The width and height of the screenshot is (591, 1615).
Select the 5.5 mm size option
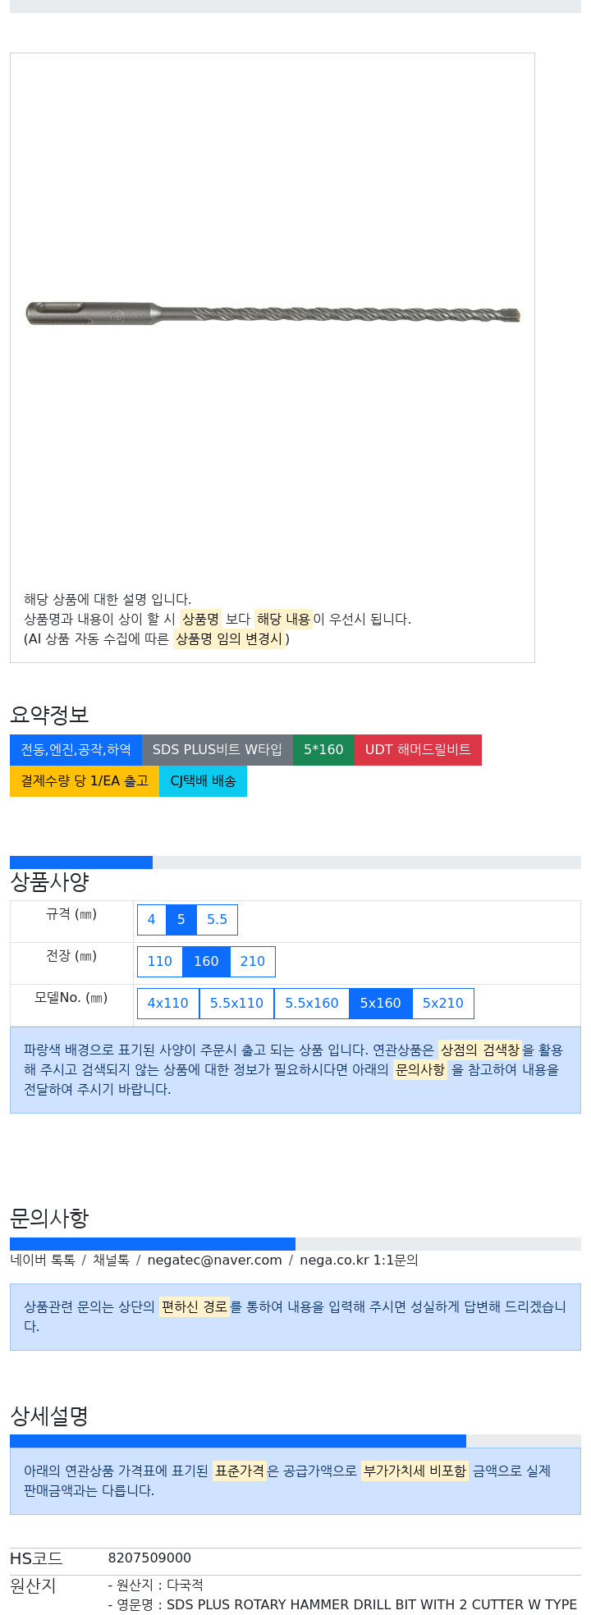[218, 920]
